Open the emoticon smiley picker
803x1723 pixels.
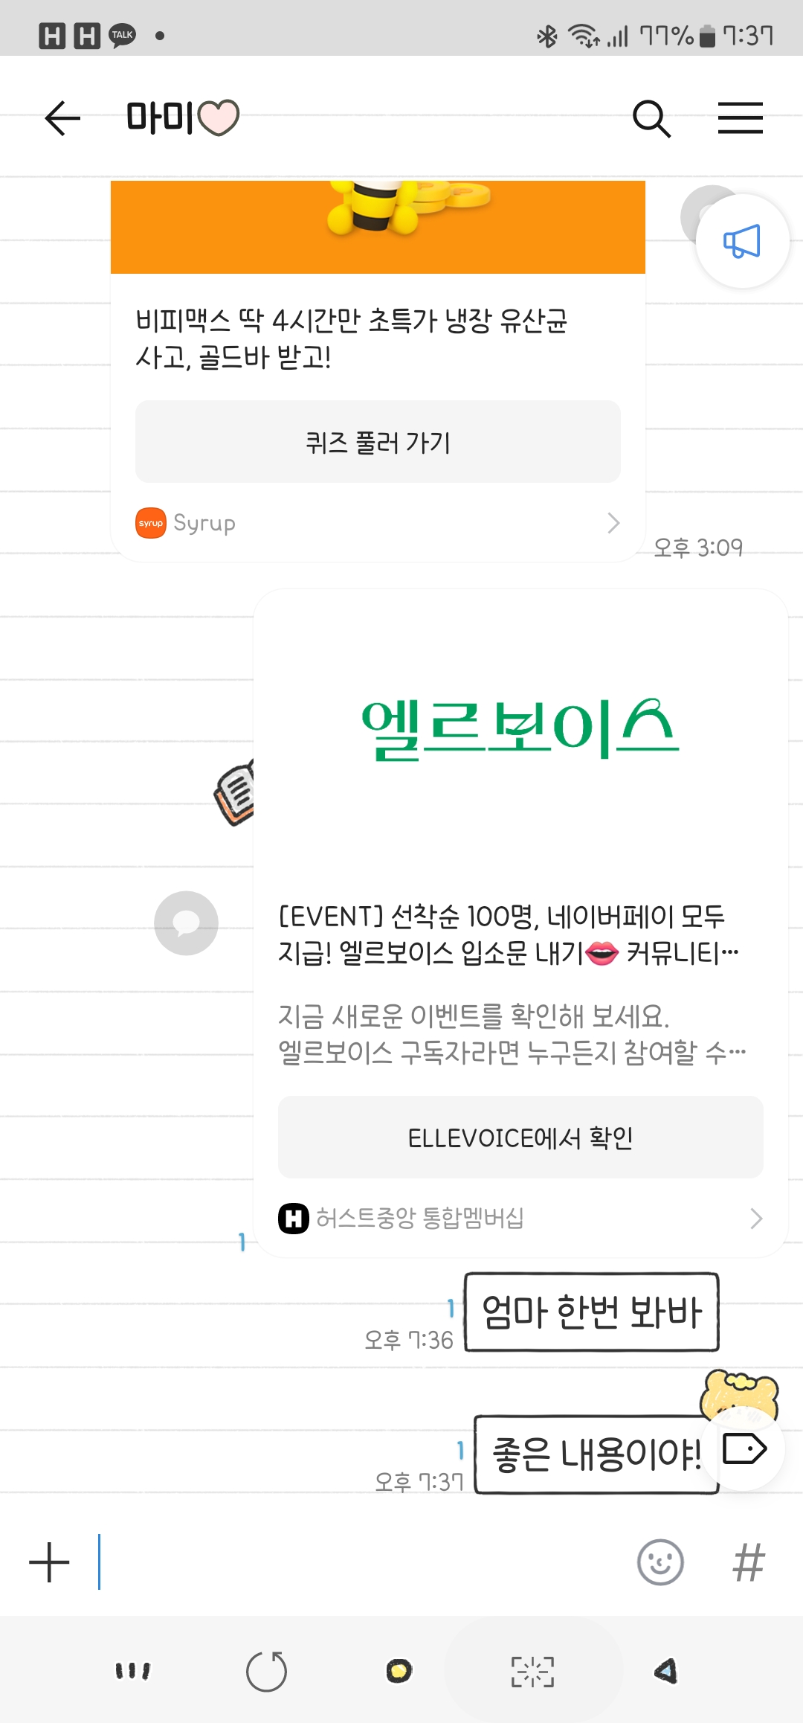pyautogui.click(x=660, y=1562)
